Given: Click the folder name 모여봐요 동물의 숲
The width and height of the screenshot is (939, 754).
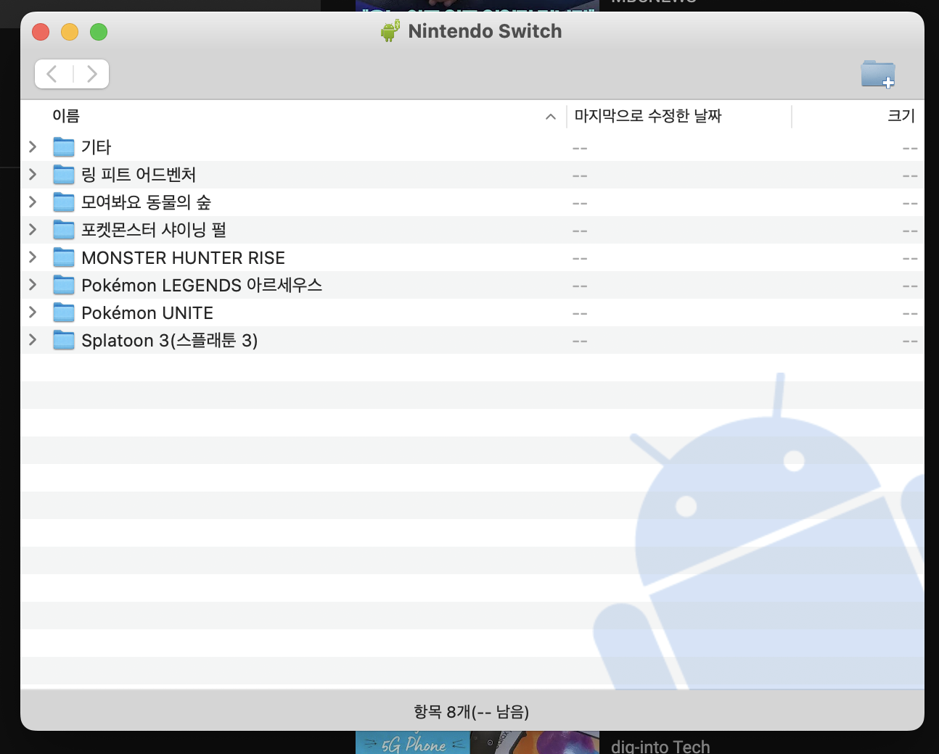Looking at the screenshot, I should pos(146,202).
